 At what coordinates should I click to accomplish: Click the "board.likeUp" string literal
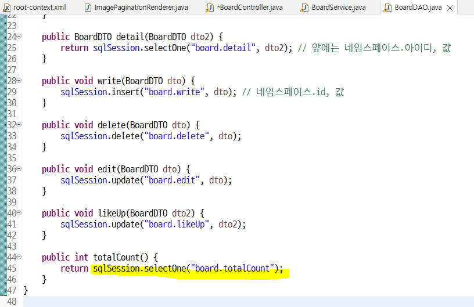(x=177, y=224)
